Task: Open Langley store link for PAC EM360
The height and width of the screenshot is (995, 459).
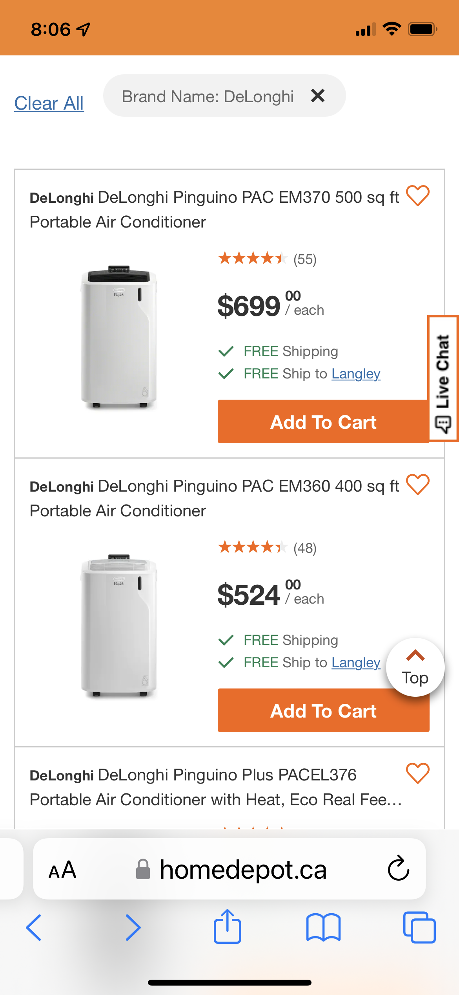Action: tap(356, 663)
